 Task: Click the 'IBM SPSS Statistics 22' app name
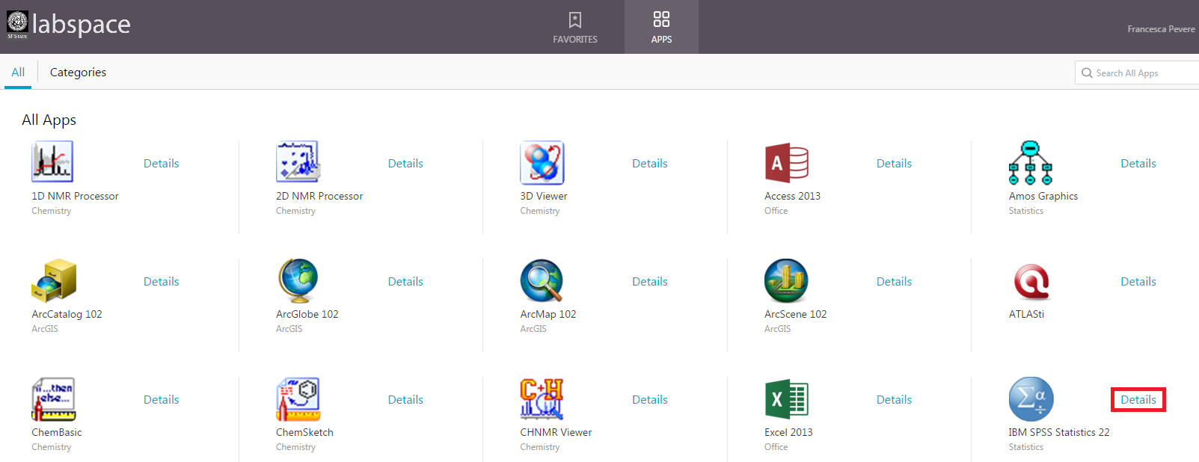pos(1059,432)
